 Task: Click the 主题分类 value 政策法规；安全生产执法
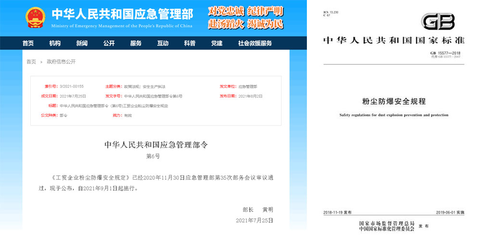(144, 87)
